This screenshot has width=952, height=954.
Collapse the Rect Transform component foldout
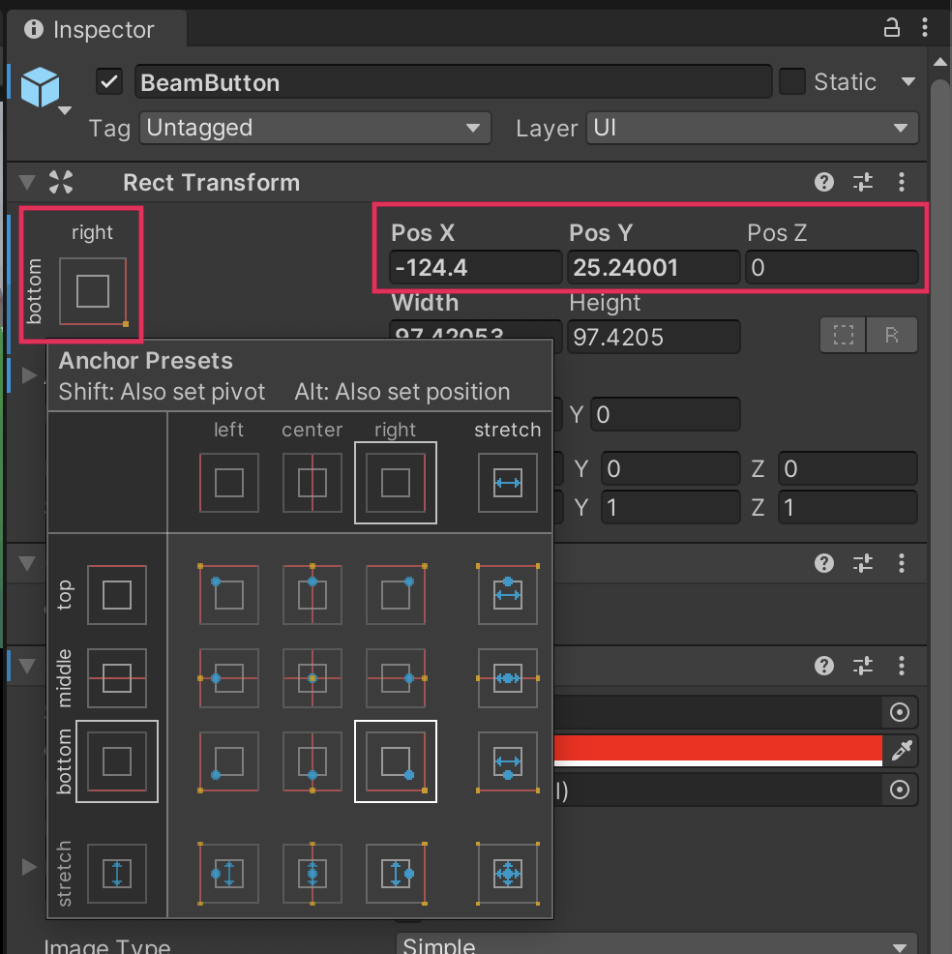tap(27, 182)
